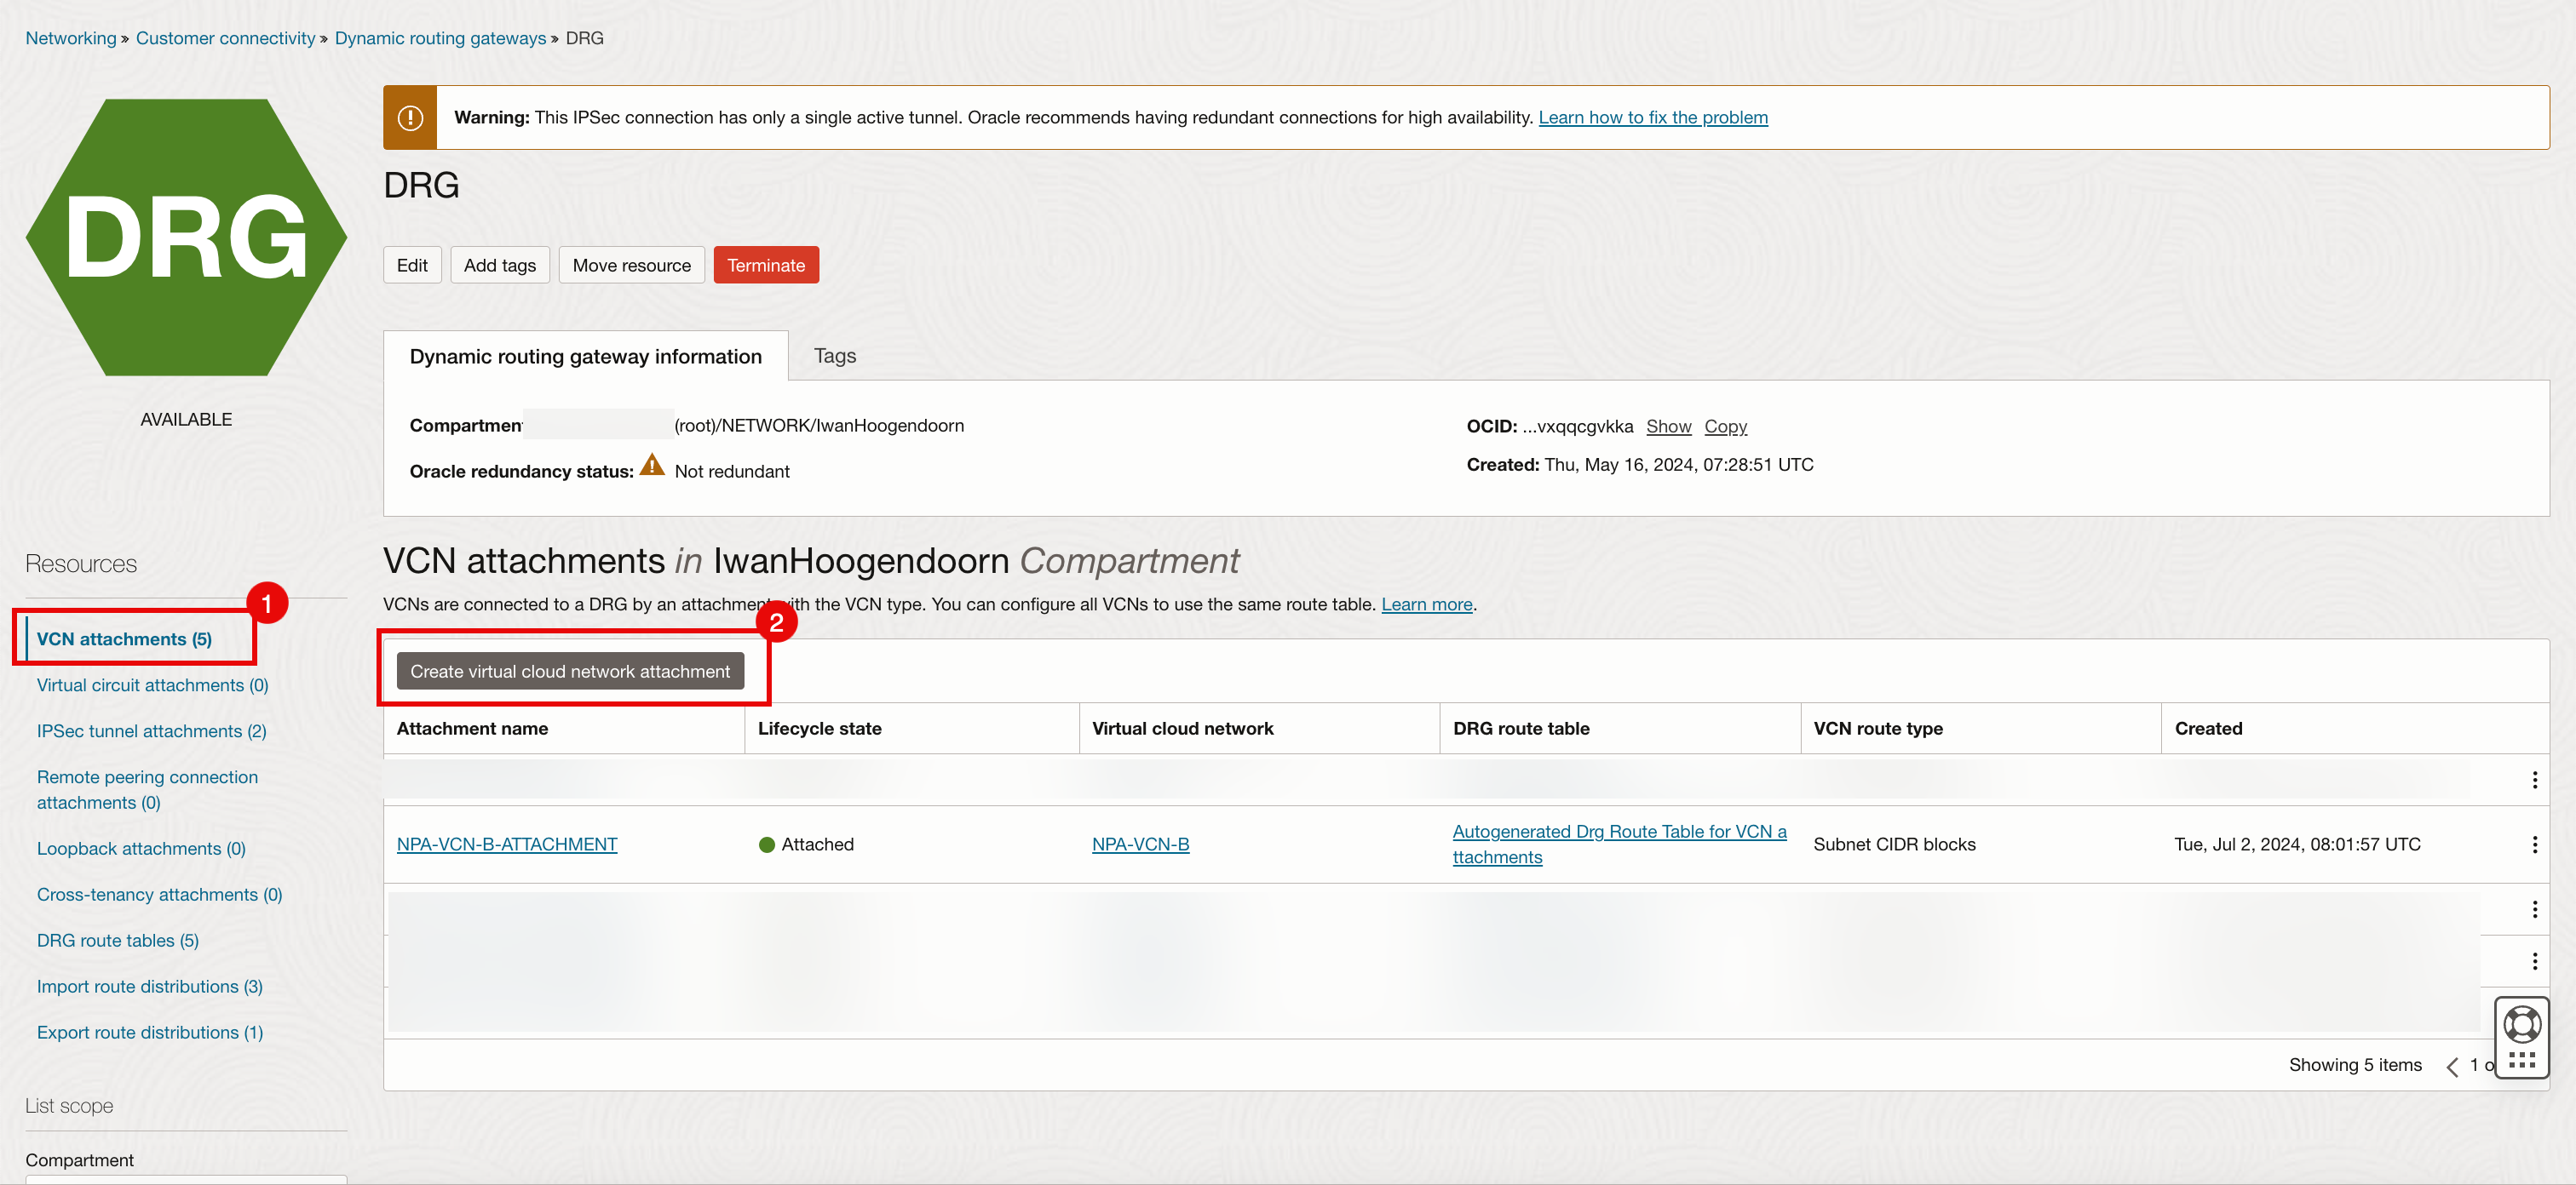
Task: Click the help lifebuoy icon
Action: point(2521,1024)
